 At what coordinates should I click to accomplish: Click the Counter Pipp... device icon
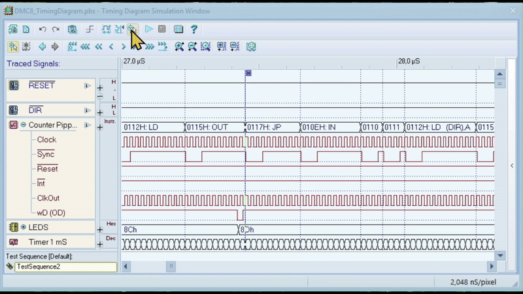coord(13,125)
